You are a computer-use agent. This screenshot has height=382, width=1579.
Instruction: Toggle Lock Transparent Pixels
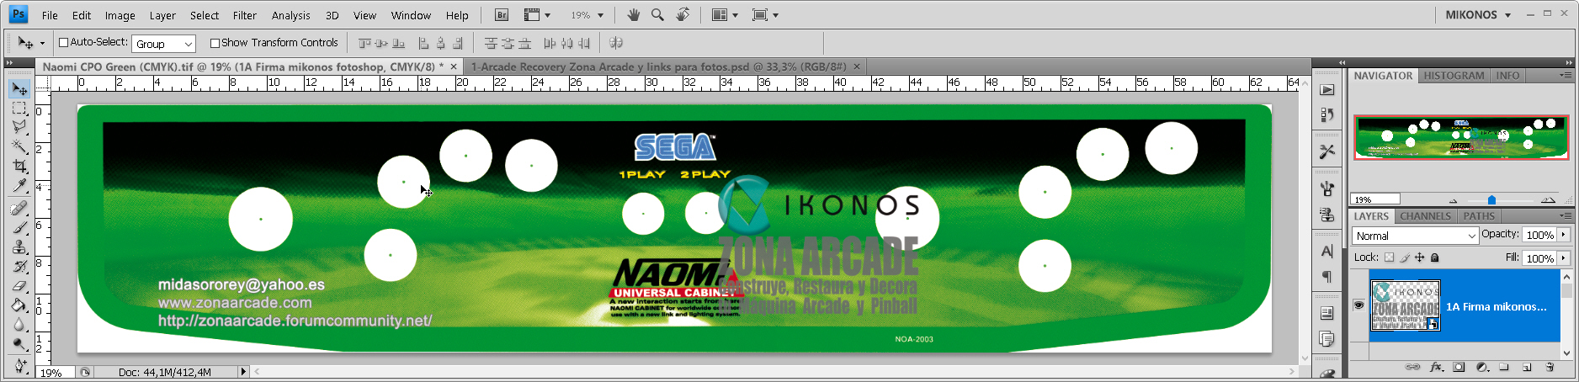click(x=1389, y=257)
